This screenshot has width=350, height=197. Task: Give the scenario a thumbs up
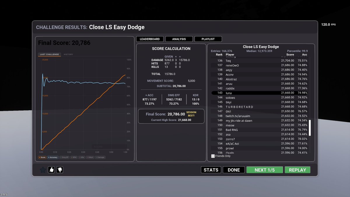point(51,170)
